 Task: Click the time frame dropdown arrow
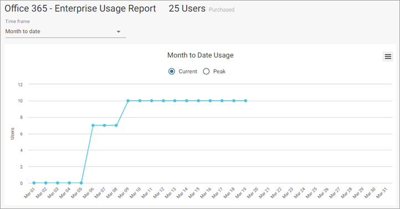coord(119,32)
